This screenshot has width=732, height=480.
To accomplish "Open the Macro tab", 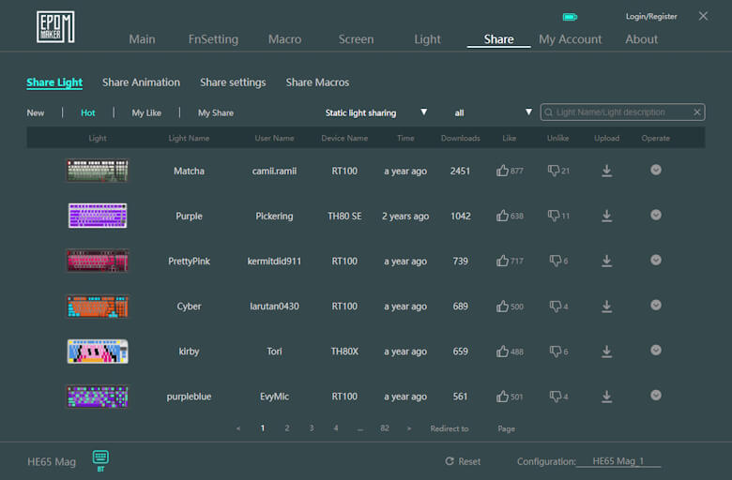I will 284,39.
